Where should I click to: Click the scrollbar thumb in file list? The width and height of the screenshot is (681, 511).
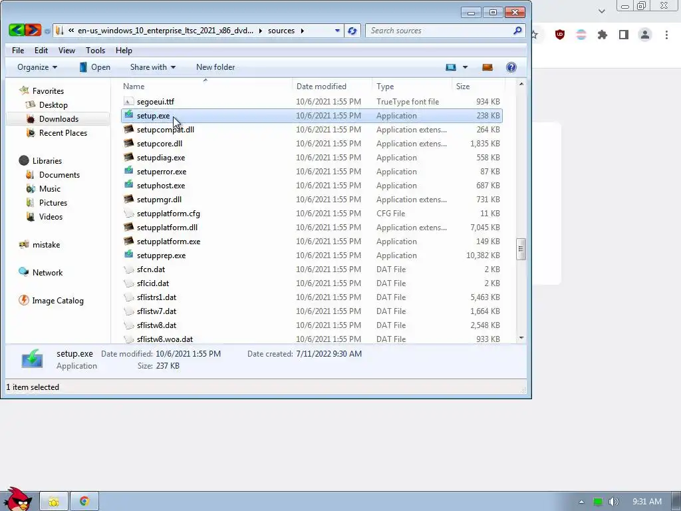click(x=521, y=249)
